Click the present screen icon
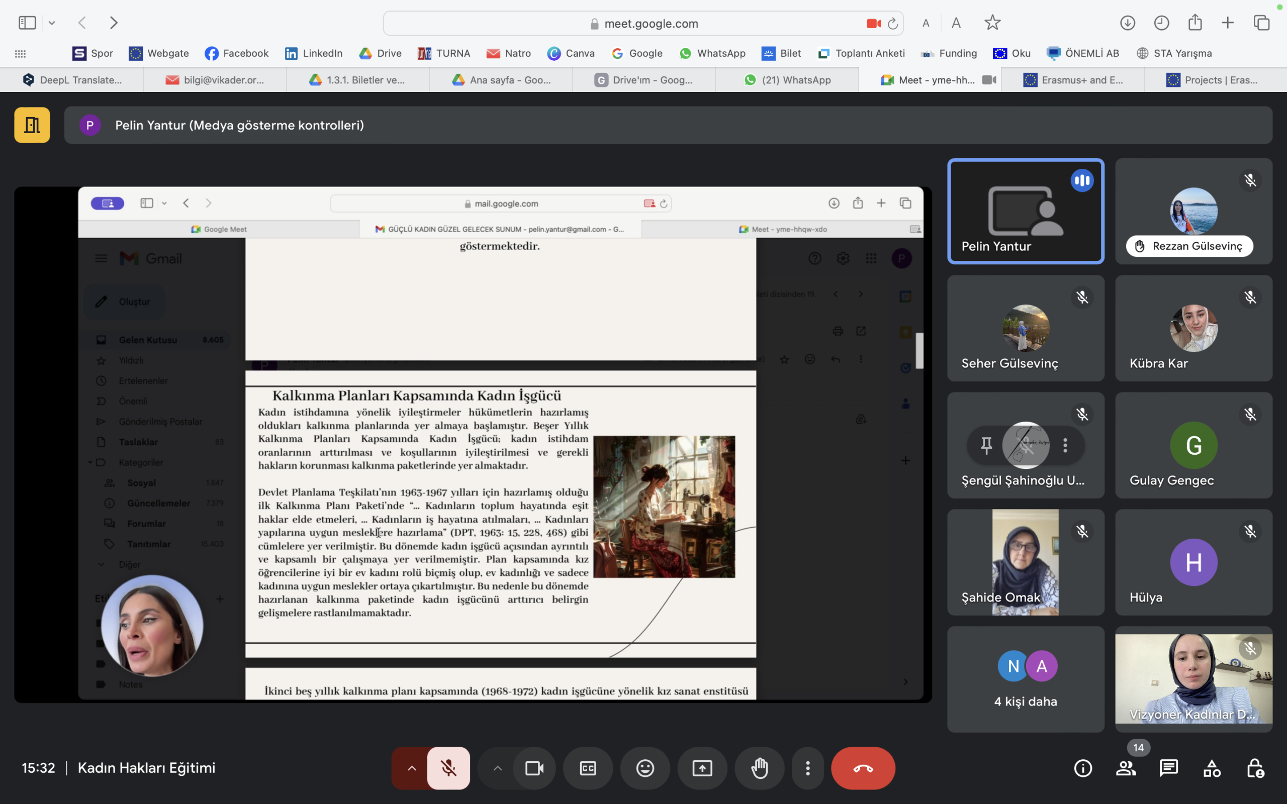Image resolution: width=1287 pixels, height=804 pixels. pos(702,768)
